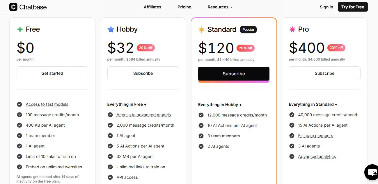Open Access to fast models link

[x=47, y=104]
